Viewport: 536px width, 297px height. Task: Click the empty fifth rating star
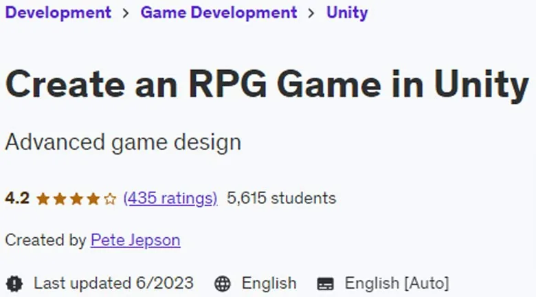coord(110,199)
